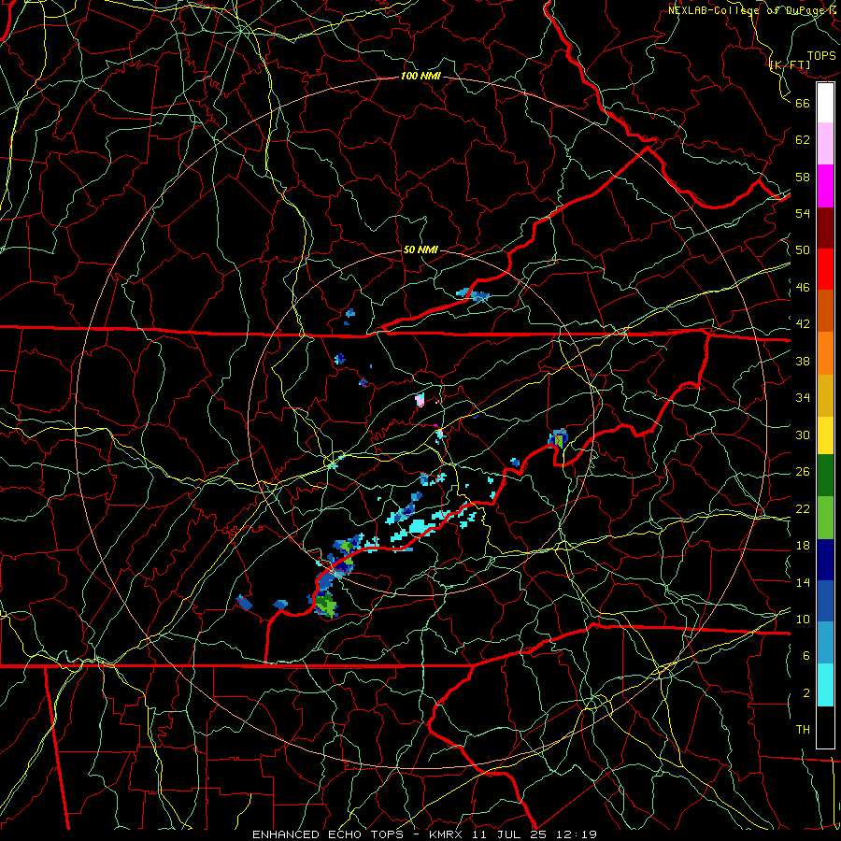
Task: Select the light green legend swatch
Action: coord(825,518)
